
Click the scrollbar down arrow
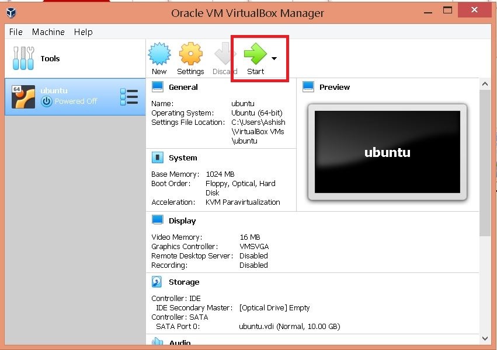485,338
